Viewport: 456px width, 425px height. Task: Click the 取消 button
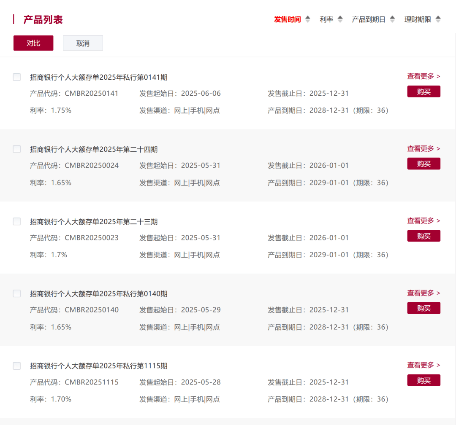(x=83, y=43)
